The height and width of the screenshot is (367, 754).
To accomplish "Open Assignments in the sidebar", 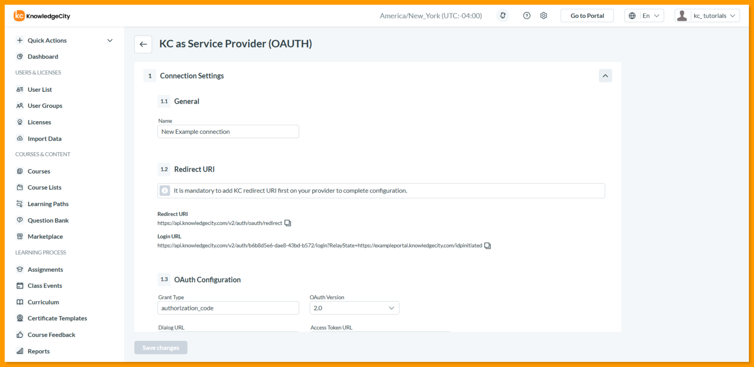I will click(x=45, y=270).
